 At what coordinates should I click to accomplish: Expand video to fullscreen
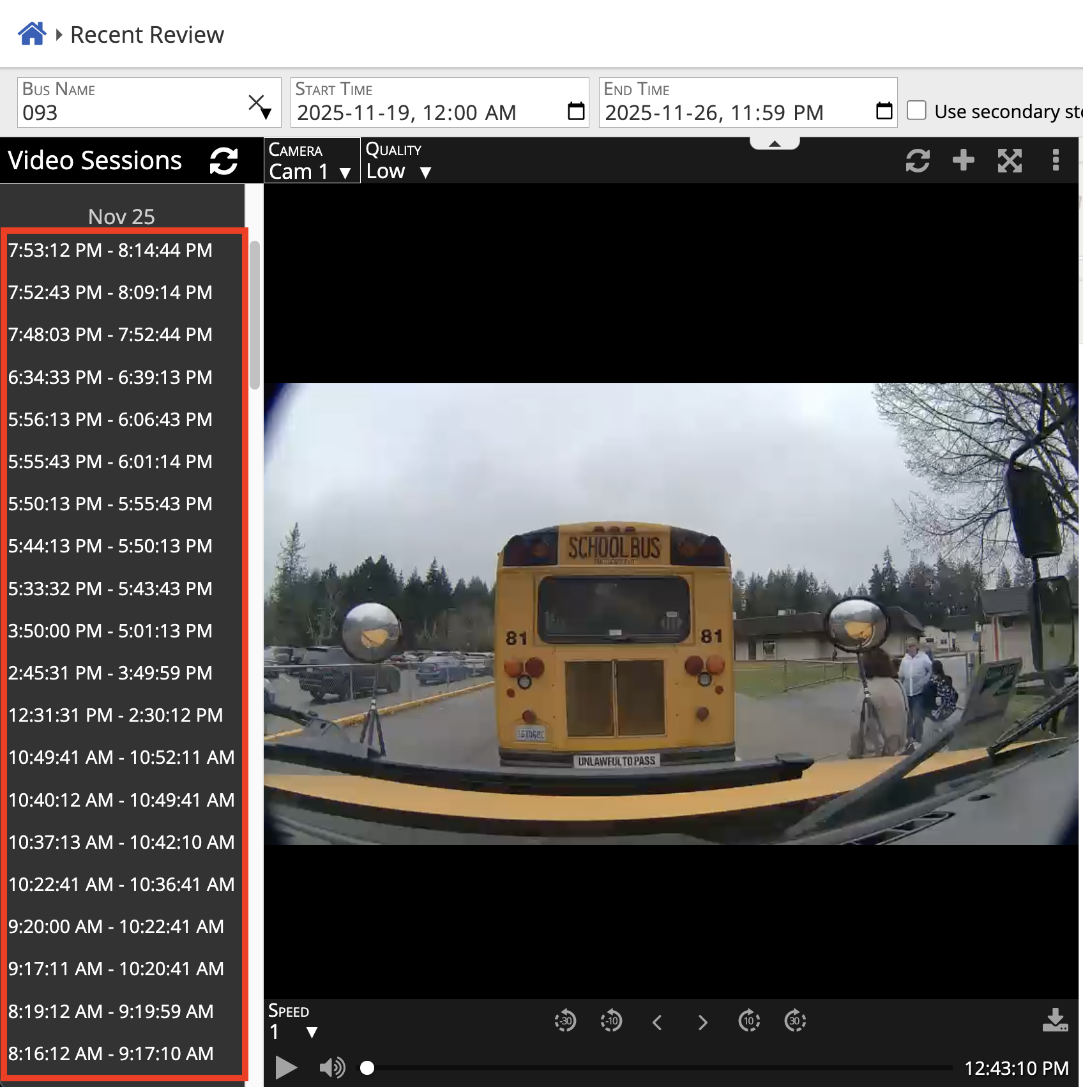click(1010, 160)
